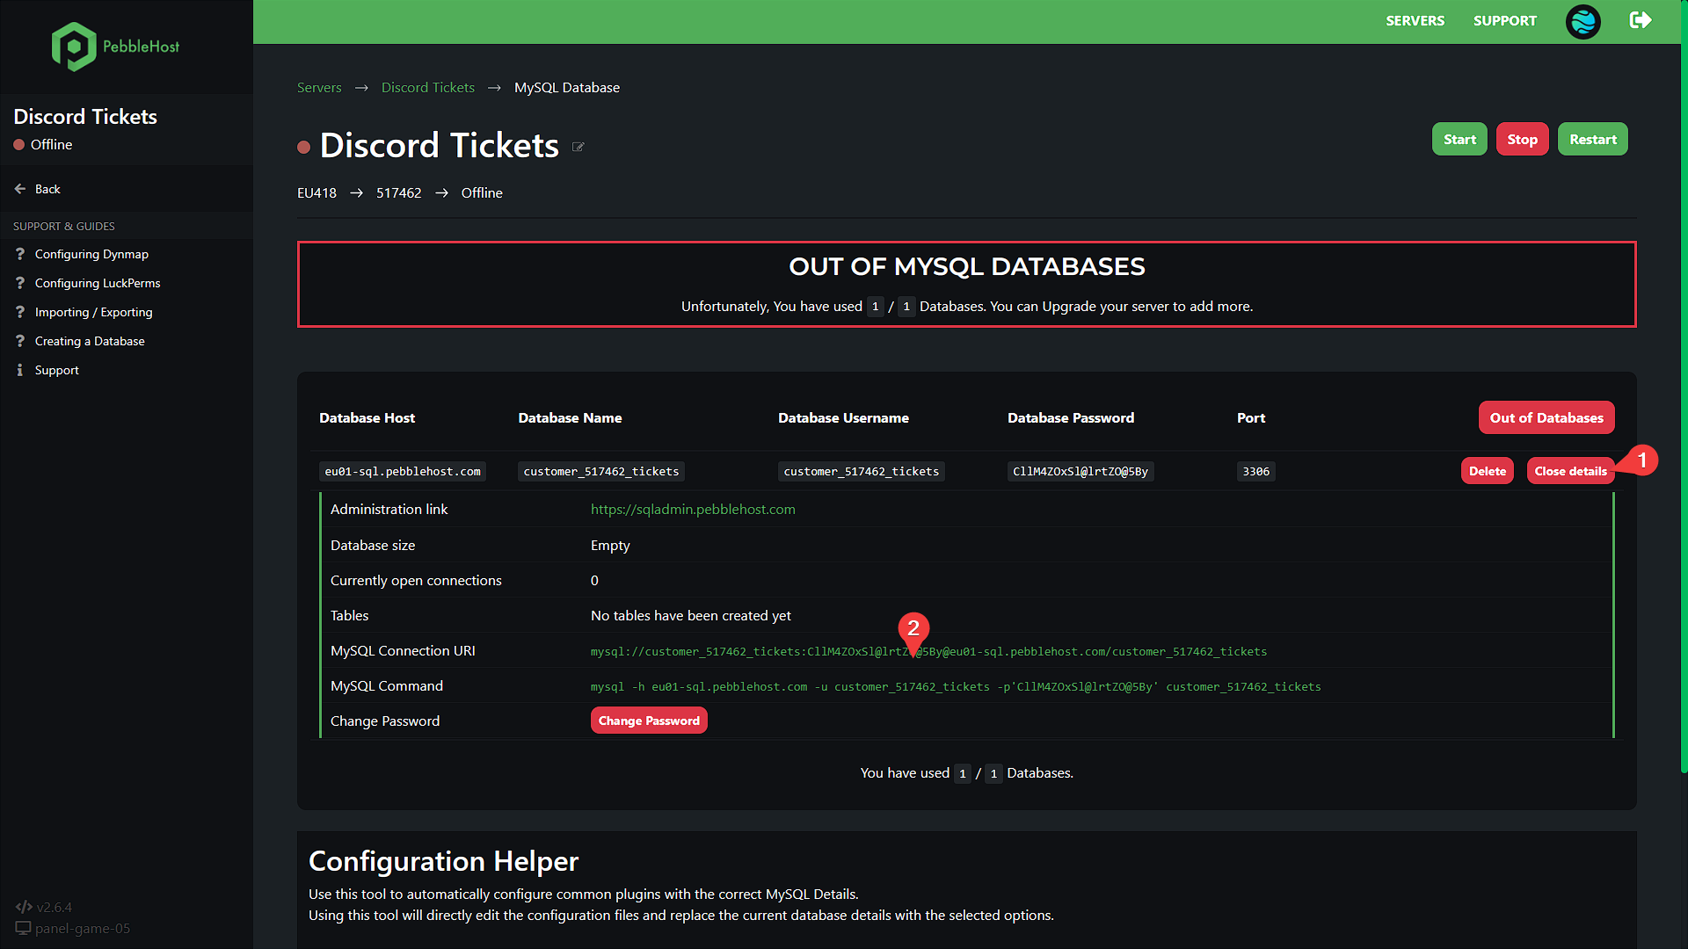The width and height of the screenshot is (1688, 949).
Task: Open the Configuring LuckPerms guide
Action: (97, 283)
